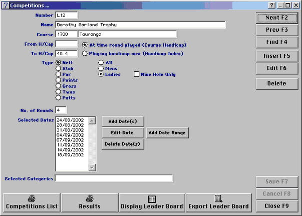
Task: Open the Competitions List report
Action: 32,203
